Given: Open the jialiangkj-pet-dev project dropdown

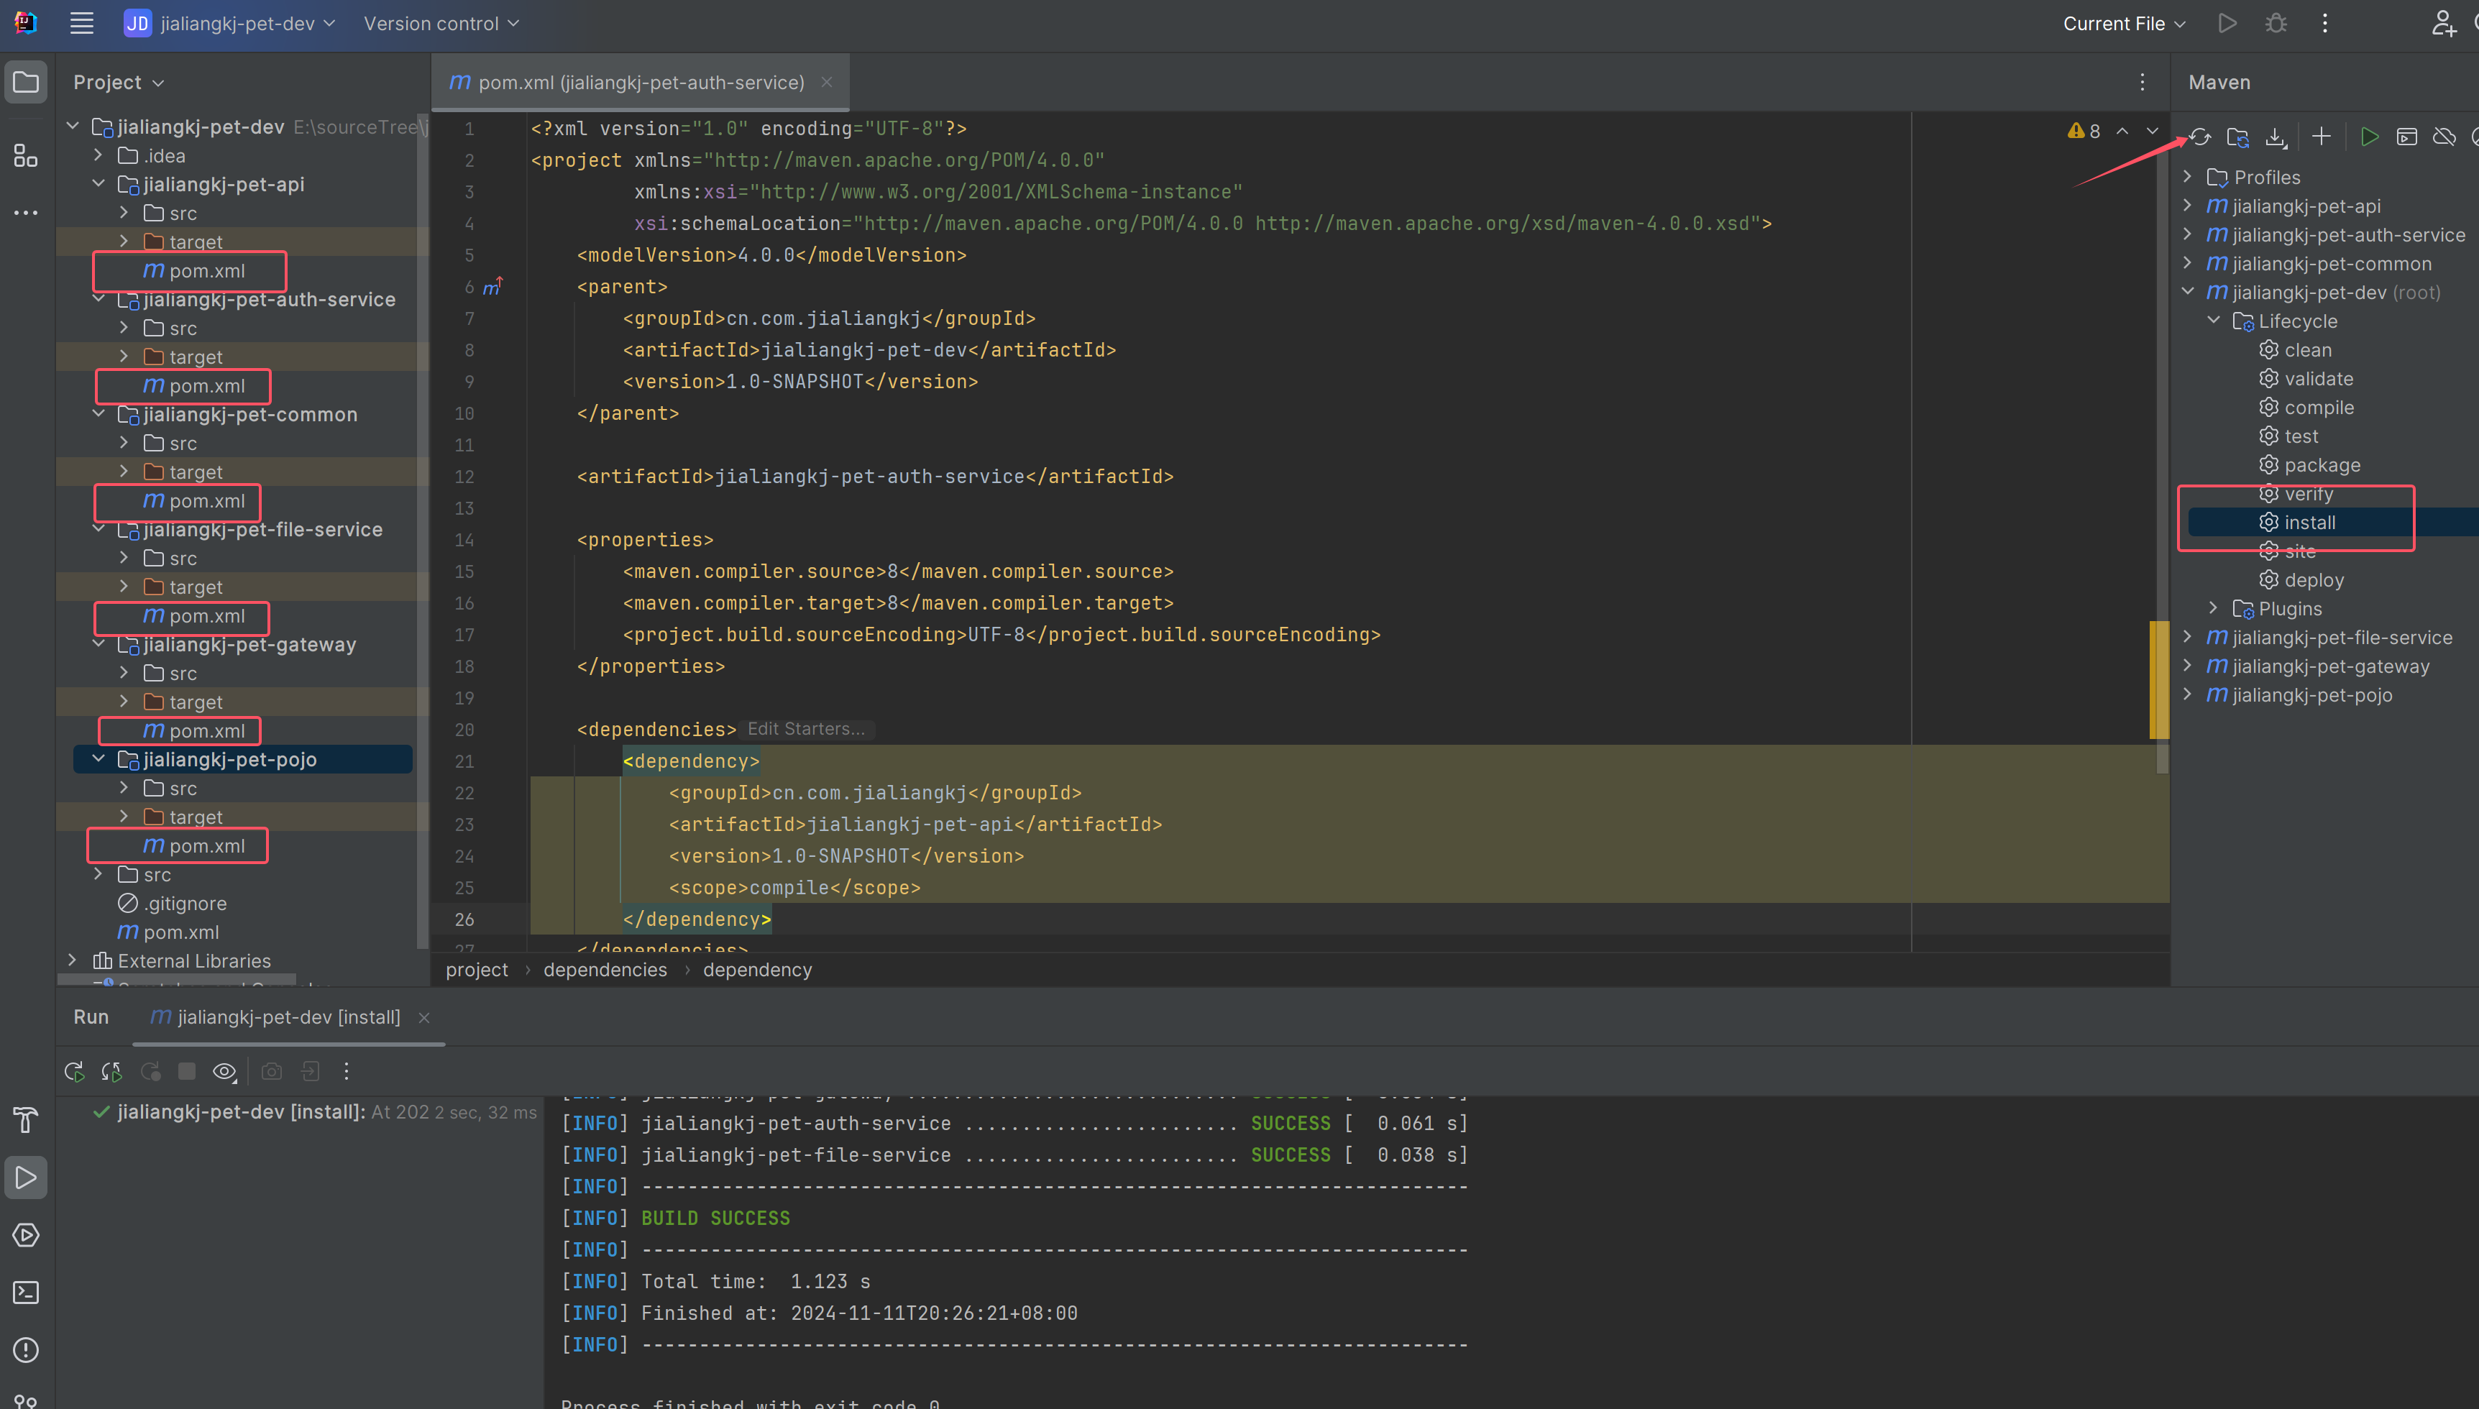Looking at the screenshot, I should [230, 23].
